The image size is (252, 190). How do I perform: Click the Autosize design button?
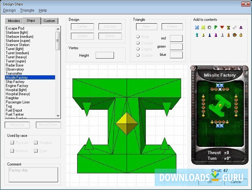(110, 26)
